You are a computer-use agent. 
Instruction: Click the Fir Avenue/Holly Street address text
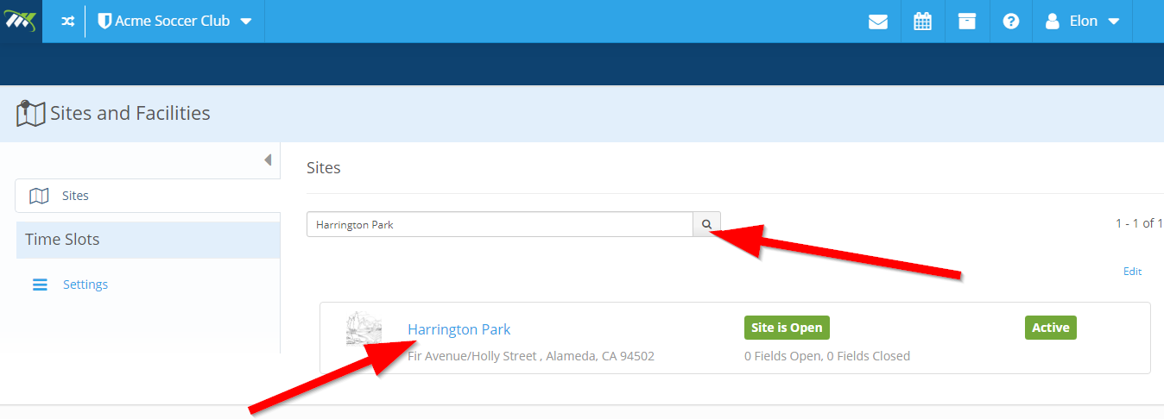(x=531, y=355)
